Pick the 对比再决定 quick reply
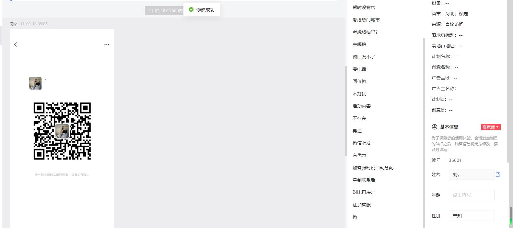The width and height of the screenshot is (513, 228). pyautogui.click(x=364, y=192)
